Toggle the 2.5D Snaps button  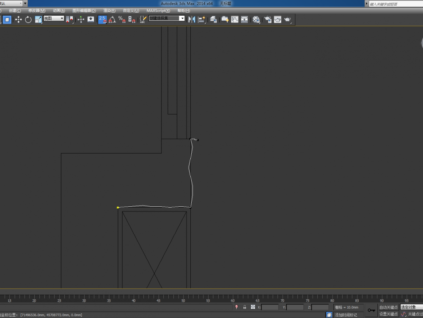(102, 19)
